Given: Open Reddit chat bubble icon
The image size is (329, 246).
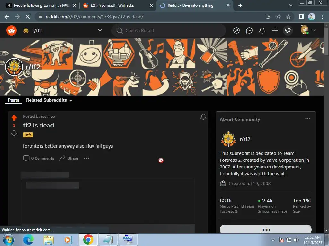Looking at the screenshot, I should pos(249,30).
